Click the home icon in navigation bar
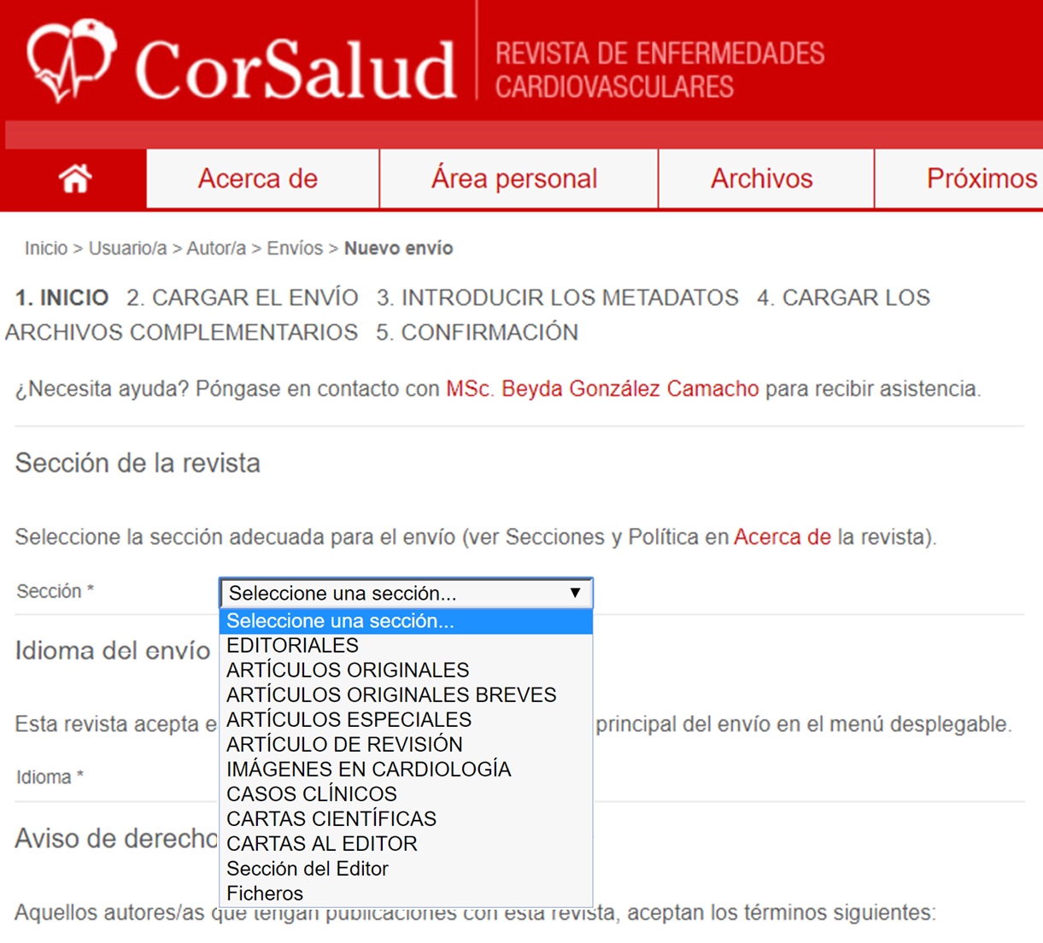 pos(75,179)
